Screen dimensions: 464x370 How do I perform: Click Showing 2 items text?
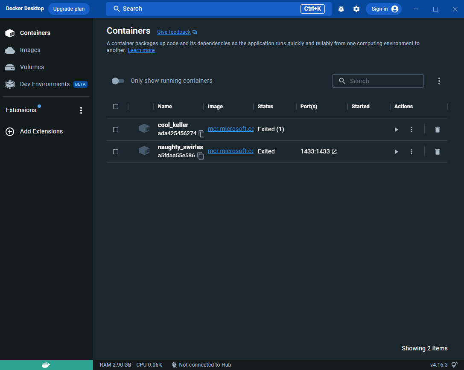pos(424,348)
